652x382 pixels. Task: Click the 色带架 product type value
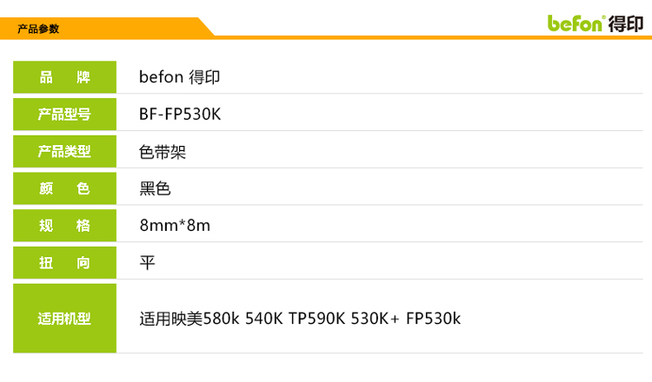[x=163, y=152]
